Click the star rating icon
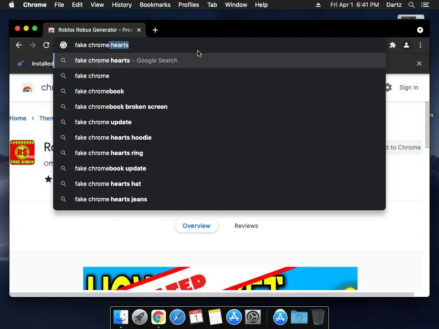 tap(48, 179)
